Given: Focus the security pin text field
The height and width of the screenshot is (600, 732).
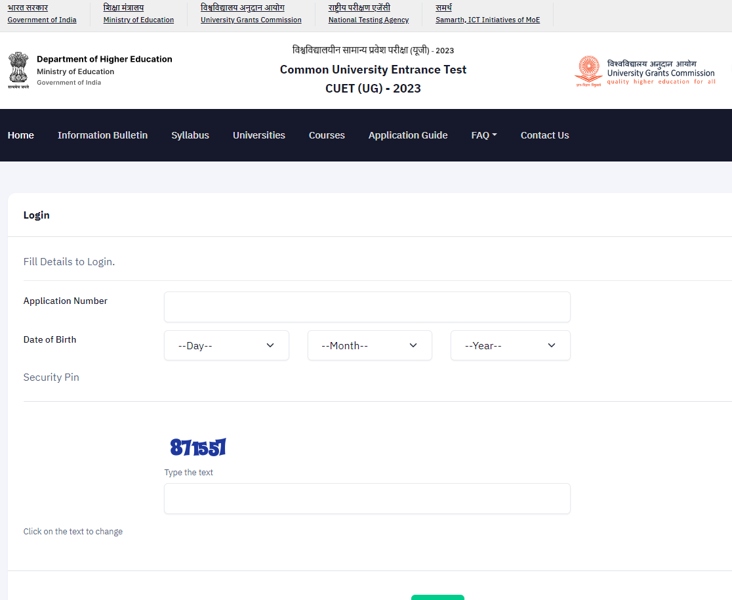Looking at the screenshot, I should 367,499.
